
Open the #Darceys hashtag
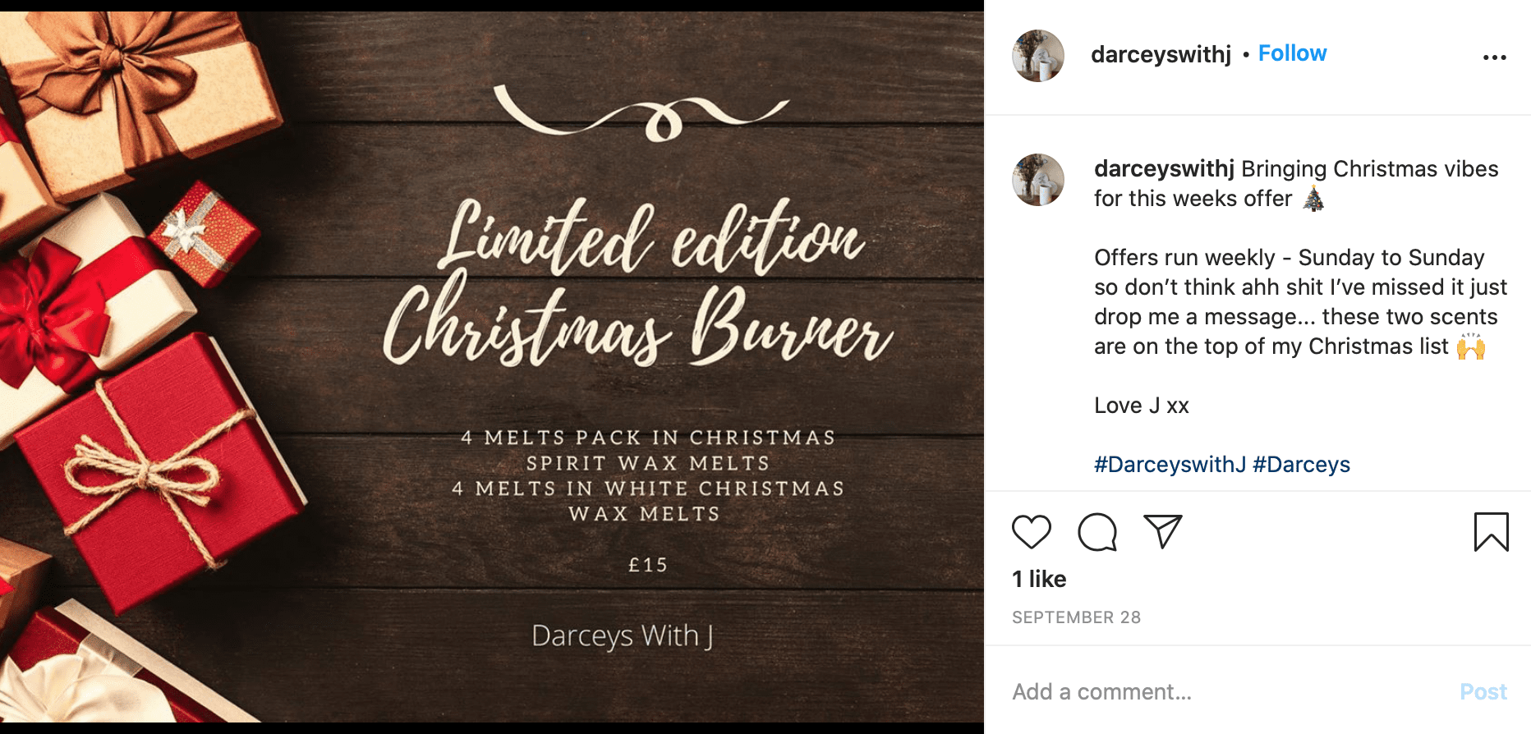1301,464
